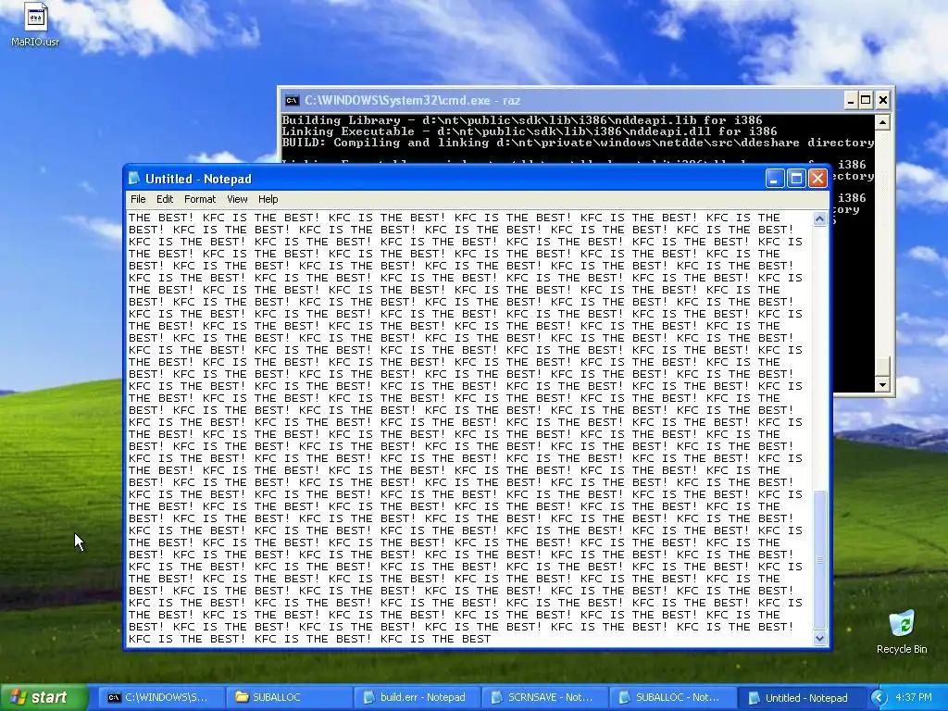Click the Notepad icon in the Untitled title bar
Screen dimensions: 948x711
coord(134,179)
